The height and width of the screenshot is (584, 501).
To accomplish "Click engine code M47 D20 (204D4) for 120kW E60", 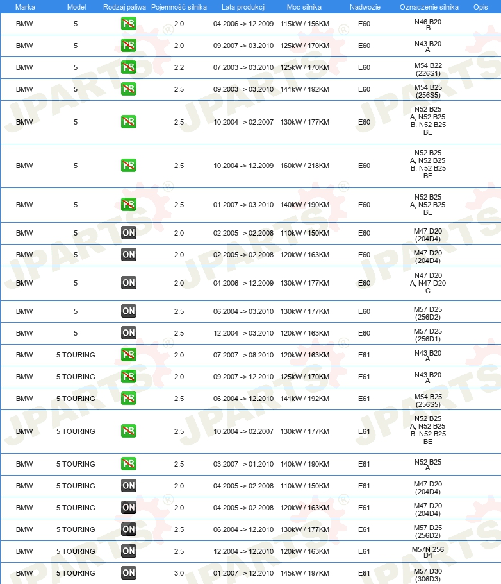I will click(x=428, y=257).
